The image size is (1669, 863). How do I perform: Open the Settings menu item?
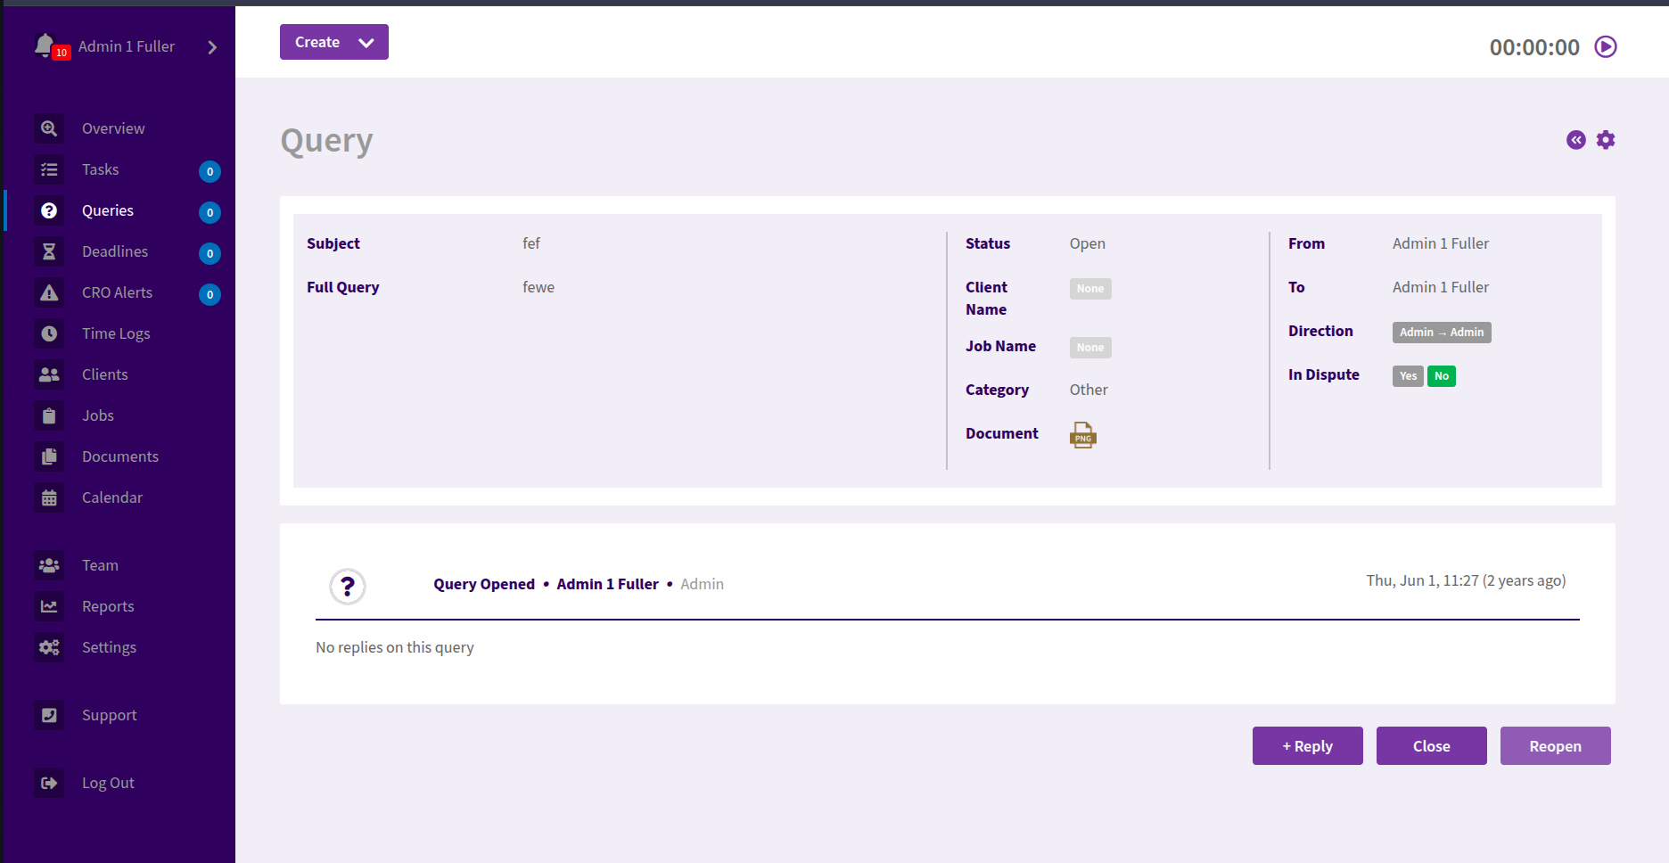pos(109,647)
